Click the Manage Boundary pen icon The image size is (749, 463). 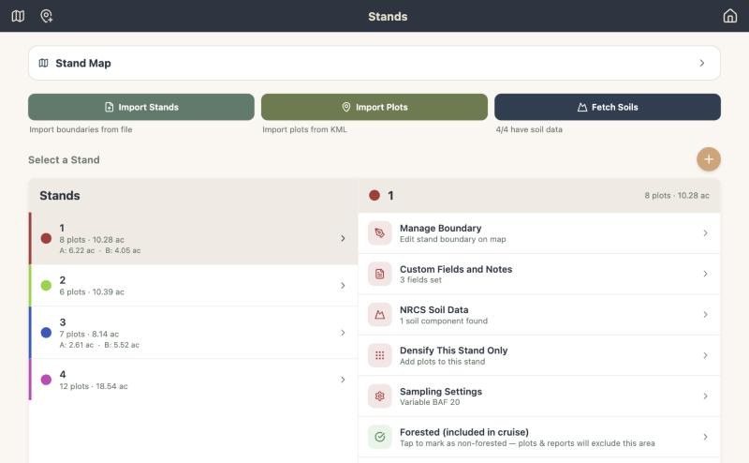coord(380,233)
